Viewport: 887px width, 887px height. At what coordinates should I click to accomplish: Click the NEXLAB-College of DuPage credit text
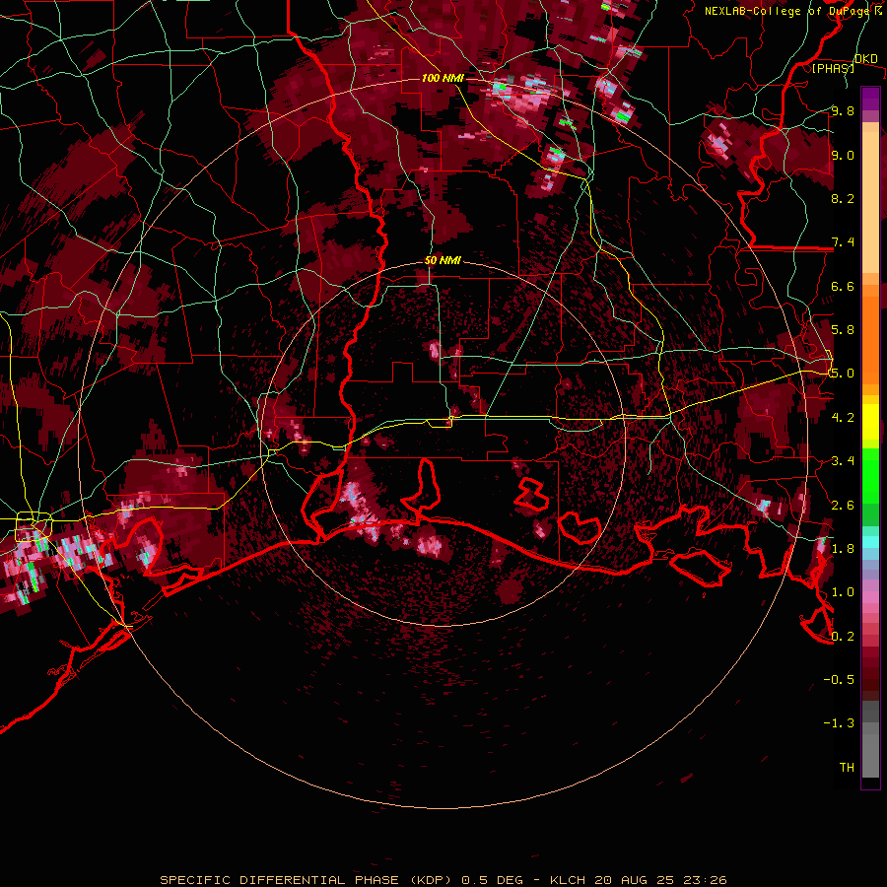point(789,11)
